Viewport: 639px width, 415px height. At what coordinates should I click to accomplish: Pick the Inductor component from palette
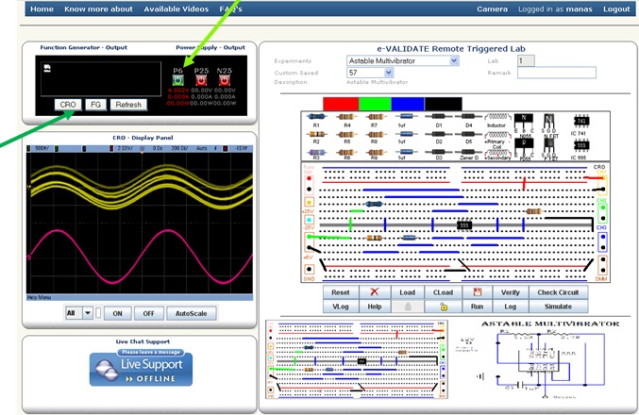pyautogui.click(x=496, y=117)
